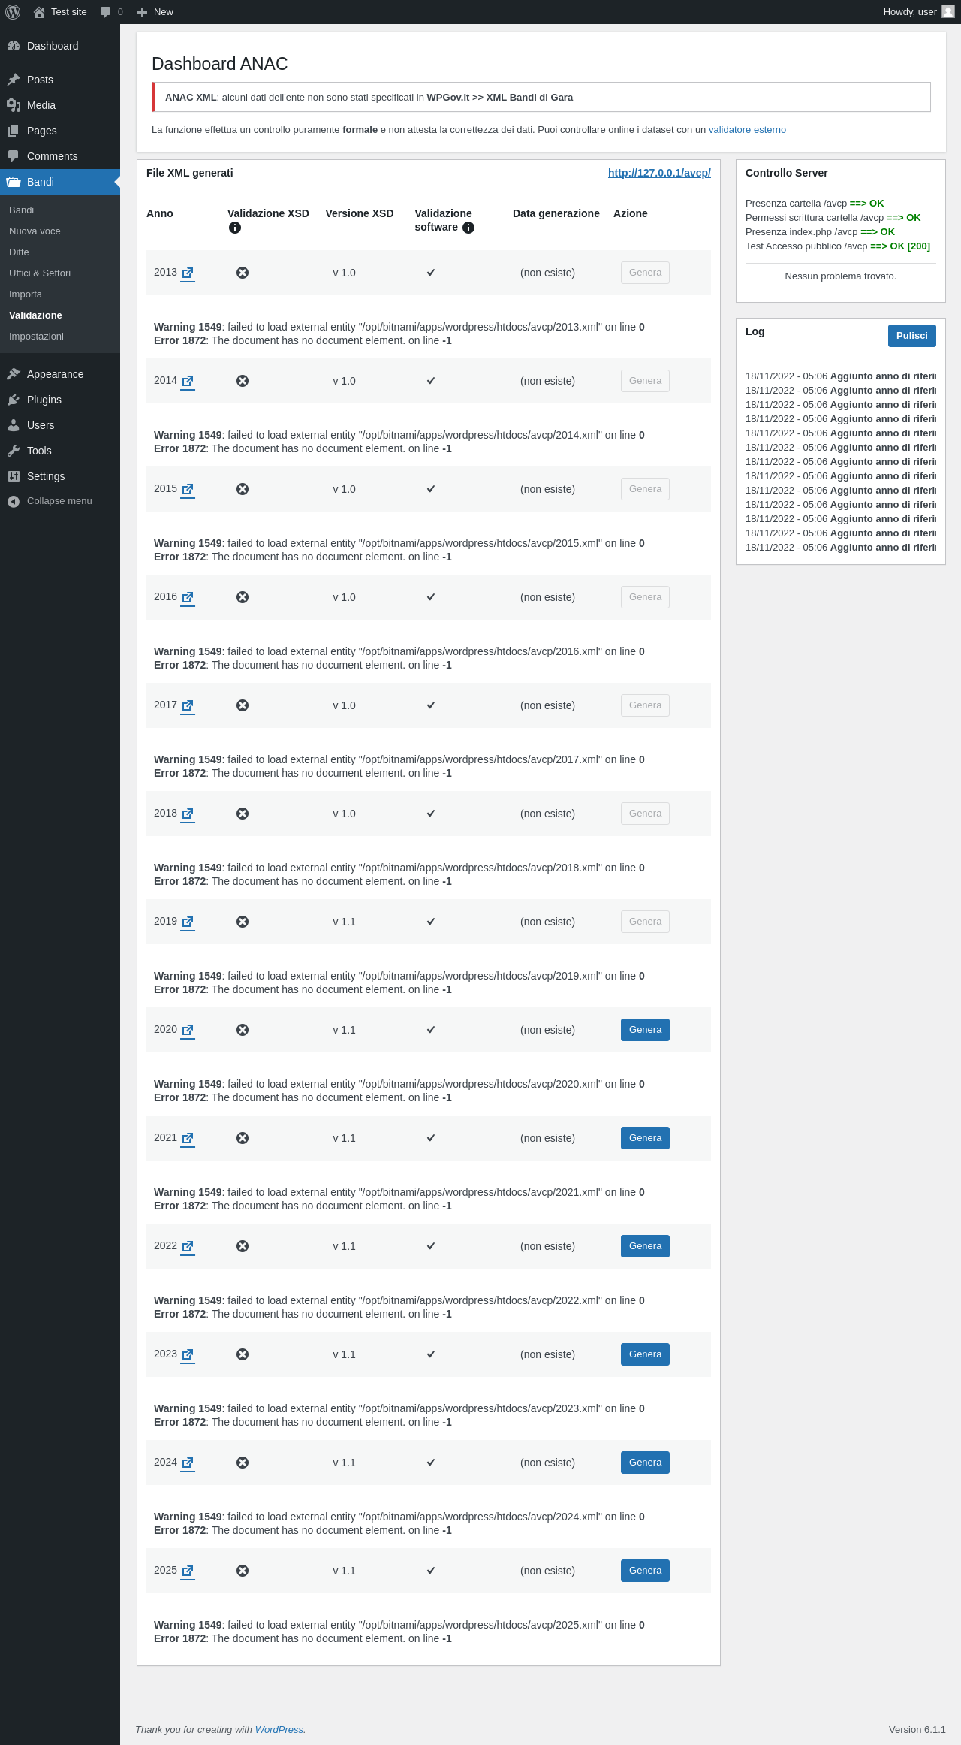Click the XSD failed X icon for 2020

[243, 1030]
